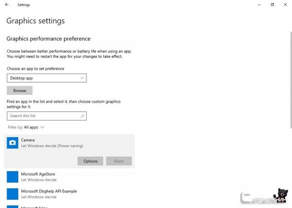The height and width of the screenshot is (208, 292).
Task: Minimize the Settings window
Action: click(x=259, y=5)
